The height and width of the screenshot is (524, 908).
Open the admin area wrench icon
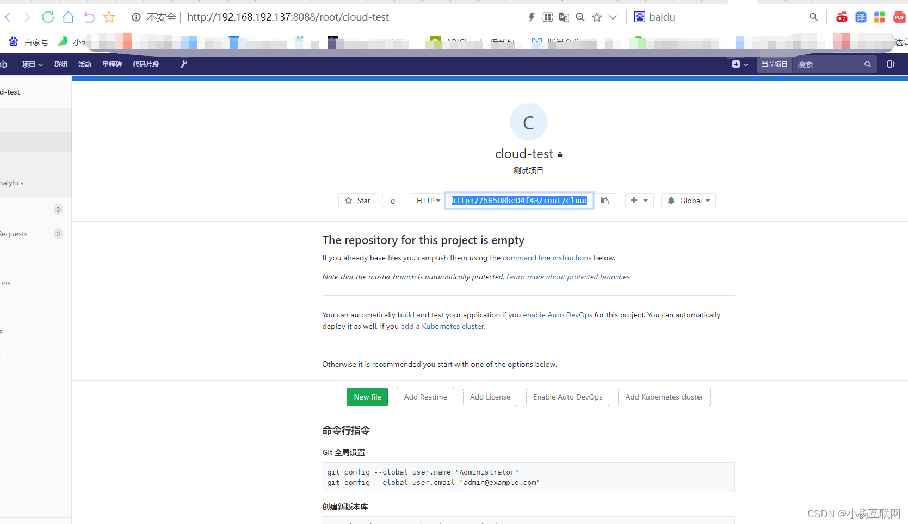[183, 64]
